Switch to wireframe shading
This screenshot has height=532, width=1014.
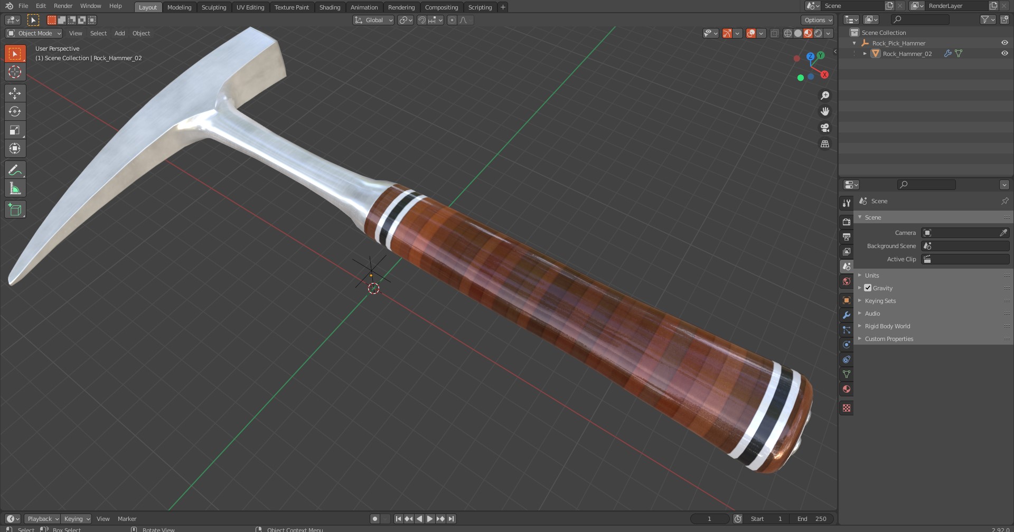(788, 33)
